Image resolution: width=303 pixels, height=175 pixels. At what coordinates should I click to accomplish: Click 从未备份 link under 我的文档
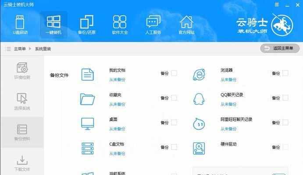click(117, 80)
